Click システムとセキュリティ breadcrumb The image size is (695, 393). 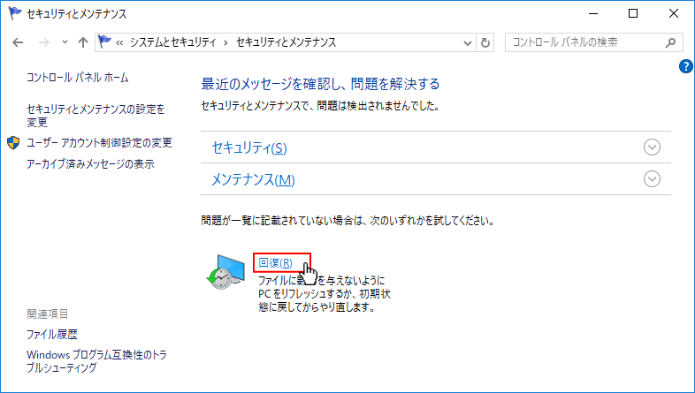pos(172,42)
